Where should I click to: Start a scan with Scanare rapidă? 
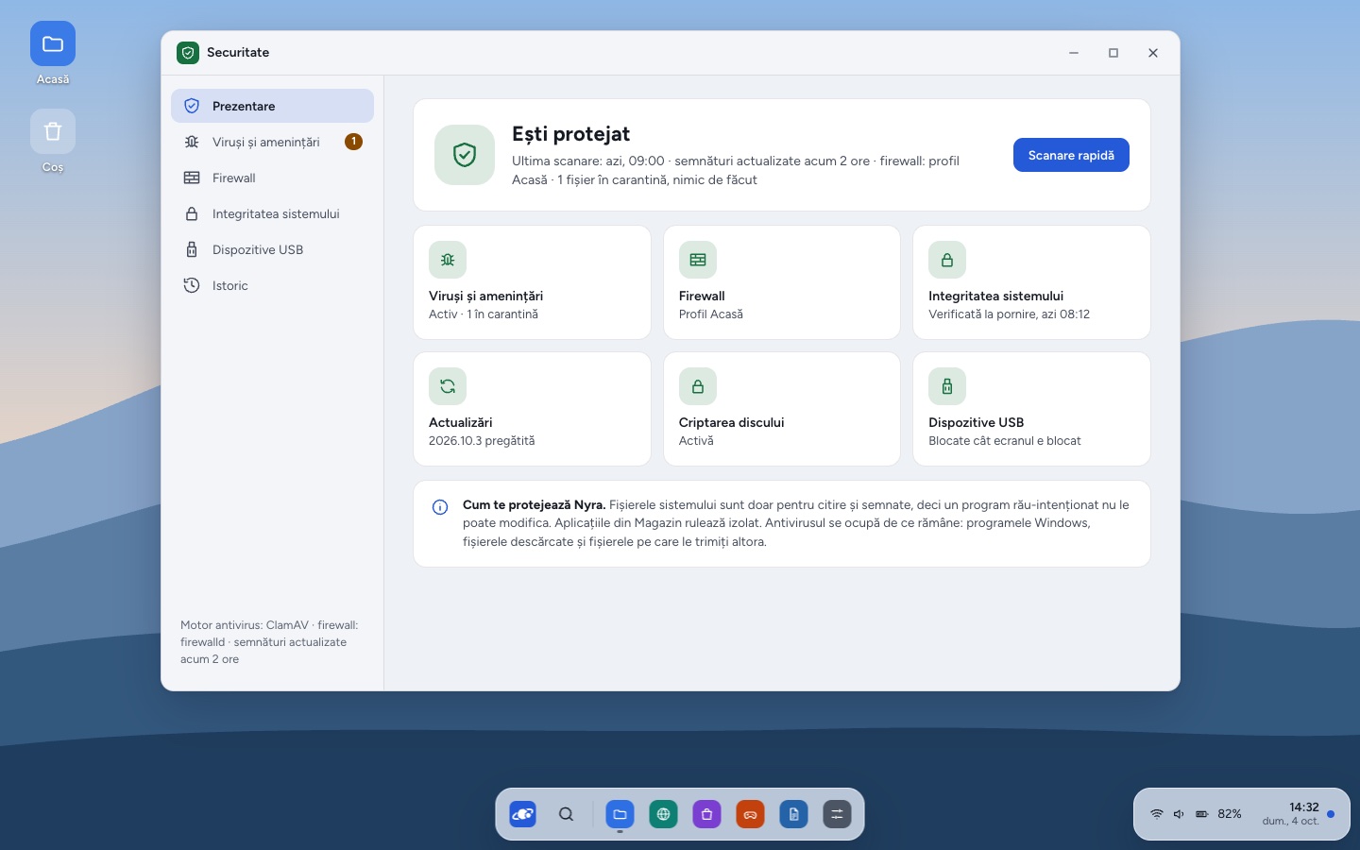tap(1071, 155)
